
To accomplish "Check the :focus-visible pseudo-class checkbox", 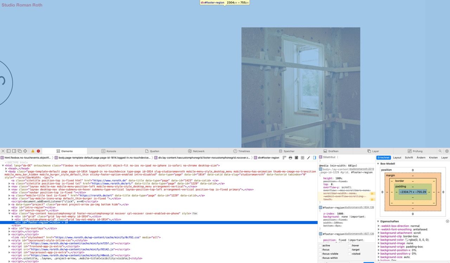I will (320, 253).
